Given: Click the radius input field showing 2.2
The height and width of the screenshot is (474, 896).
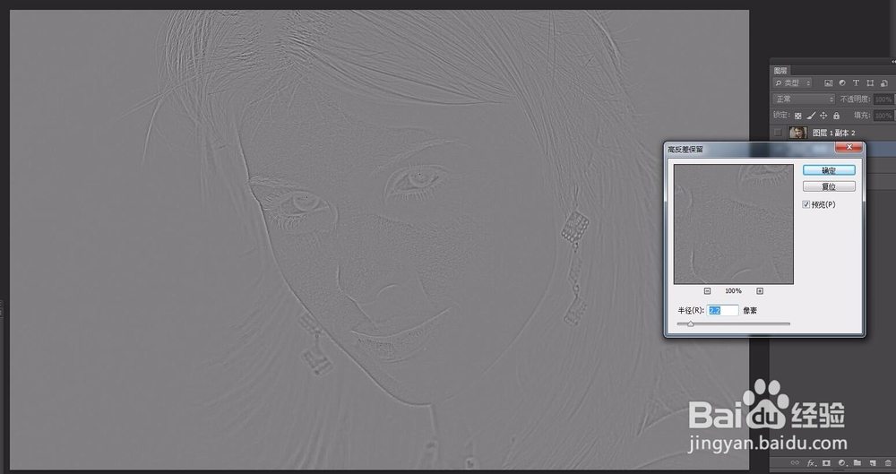Looking at the screenshot, I should (x=723, y=310).
